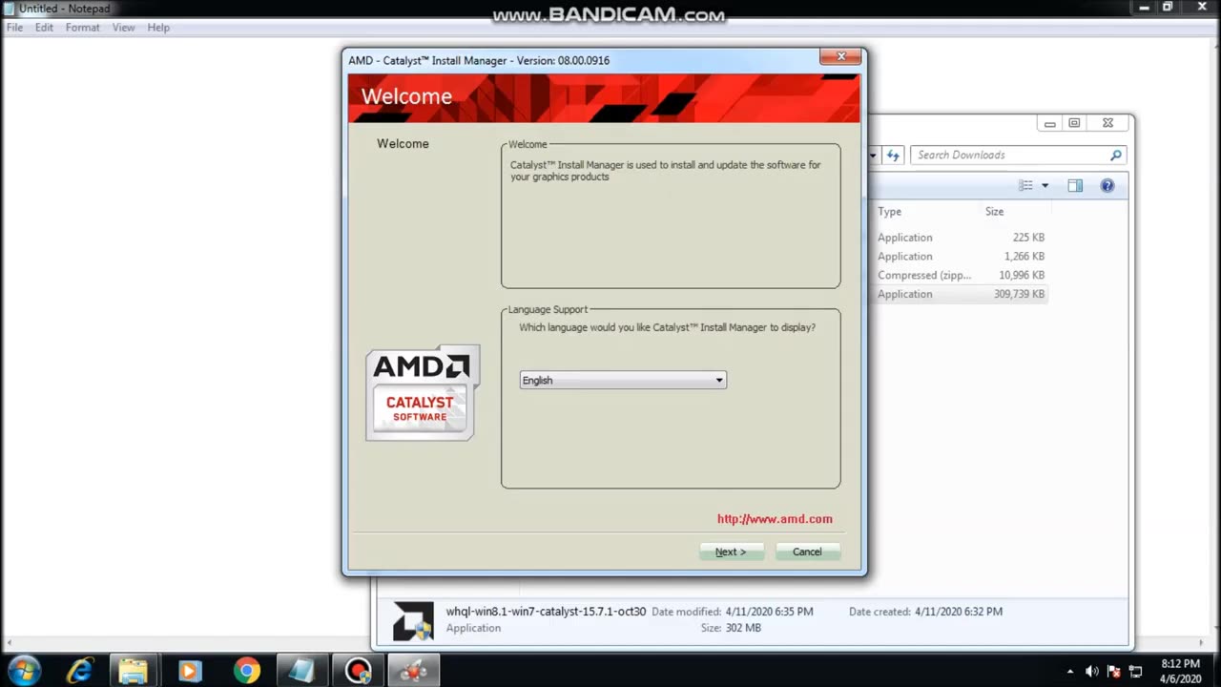This screenshot has width=1221, height=687.
Task: Restore down the Notepad window
Action: 1168,7
